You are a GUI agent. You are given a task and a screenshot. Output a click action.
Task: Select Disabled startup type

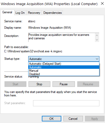pos(64,74)
